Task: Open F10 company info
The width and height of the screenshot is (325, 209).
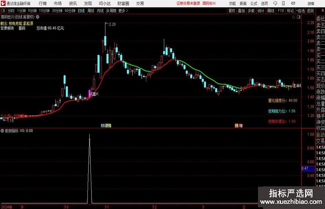Action: (x=281, y=11)
